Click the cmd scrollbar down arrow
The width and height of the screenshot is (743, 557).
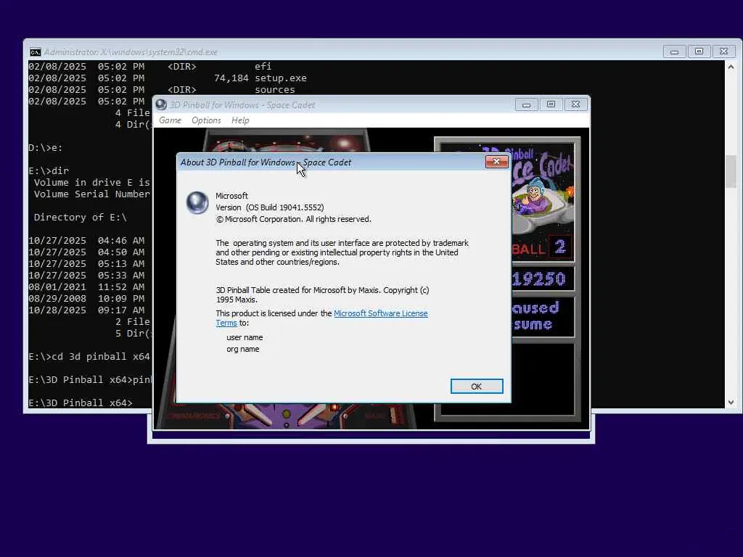pyautogui.click(x=731, y=402)
